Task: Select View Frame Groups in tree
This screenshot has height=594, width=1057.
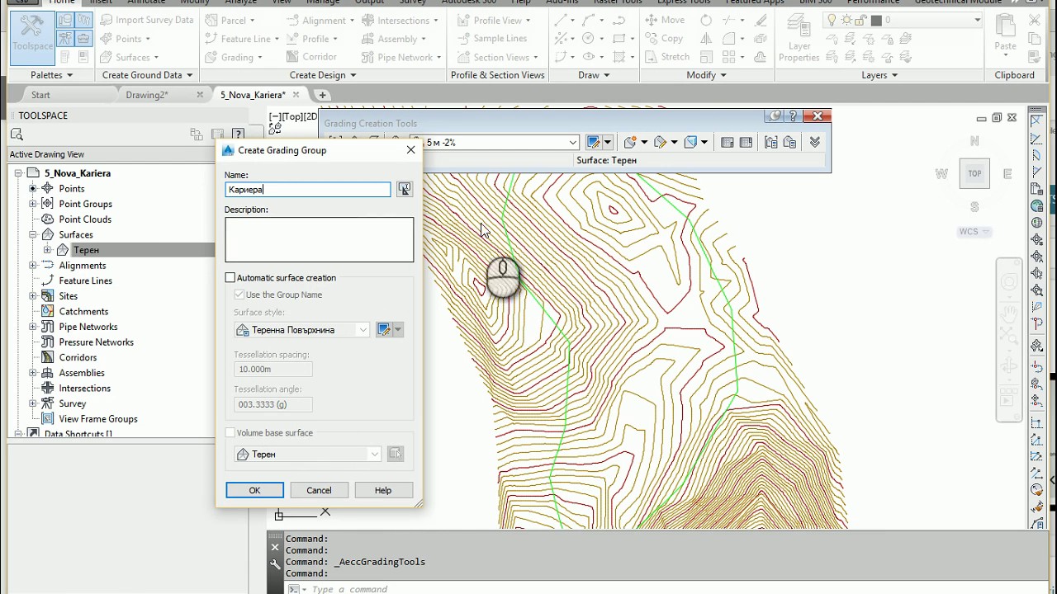Action: pos(98,419)
